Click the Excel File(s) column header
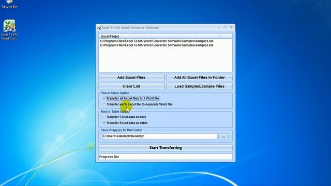Image resolution: width=331 pixels, height=186 pixels. tap(159, 36)
